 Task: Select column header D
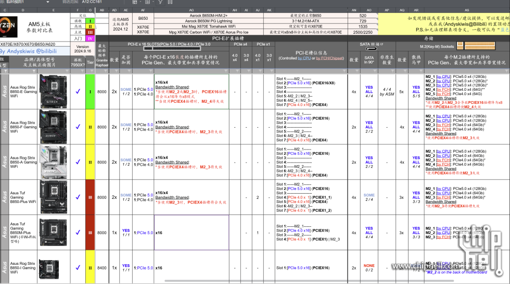tap(23, 10)
